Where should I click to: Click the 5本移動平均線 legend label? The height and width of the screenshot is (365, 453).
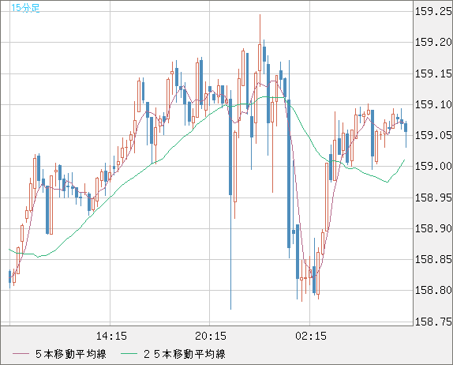tap(71, 354)
